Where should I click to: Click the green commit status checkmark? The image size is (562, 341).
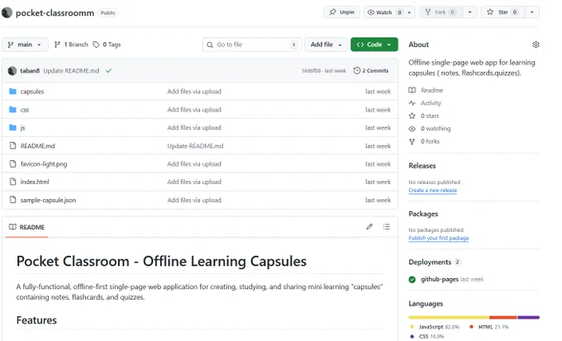tap(108, 71)
